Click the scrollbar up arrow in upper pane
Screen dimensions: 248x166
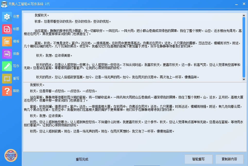coord(244,15)
